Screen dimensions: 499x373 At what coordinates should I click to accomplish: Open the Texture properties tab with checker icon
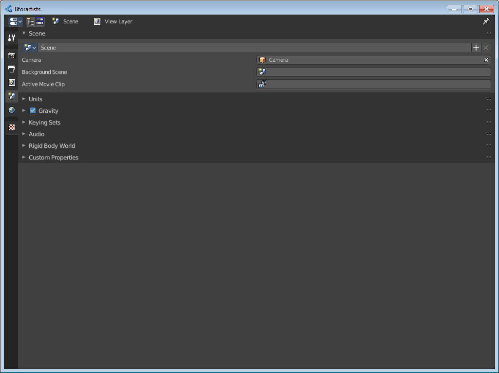coord(12,127)
